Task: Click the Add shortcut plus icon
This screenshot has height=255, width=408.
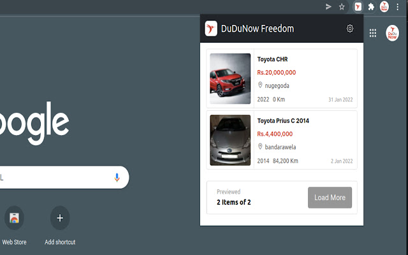Action: pyautogui.click(x=60, y=218)
